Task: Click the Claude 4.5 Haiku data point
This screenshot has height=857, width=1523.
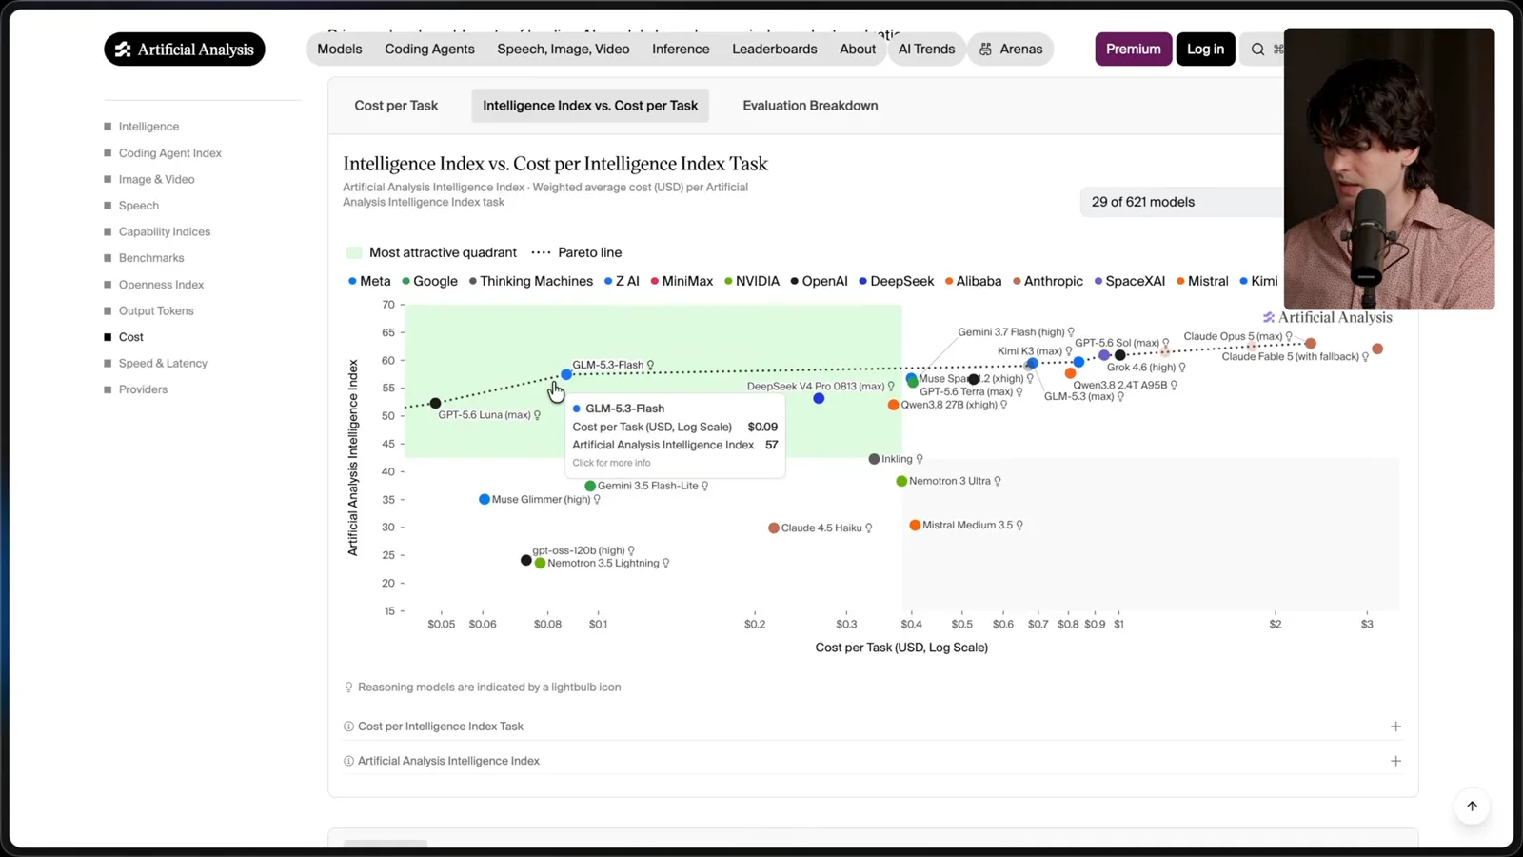Action: pyautogui.click(x=774, y=528)
